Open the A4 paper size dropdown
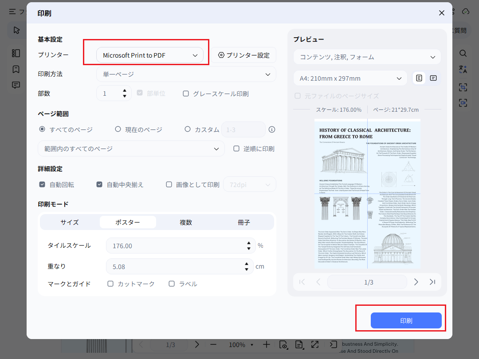Image resolution: width=479 pixels, height=359 pixels. point(350,78)
